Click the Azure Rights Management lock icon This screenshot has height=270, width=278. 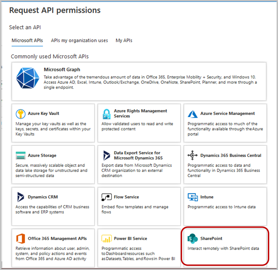pyautogui.click(x=107, y=114)
